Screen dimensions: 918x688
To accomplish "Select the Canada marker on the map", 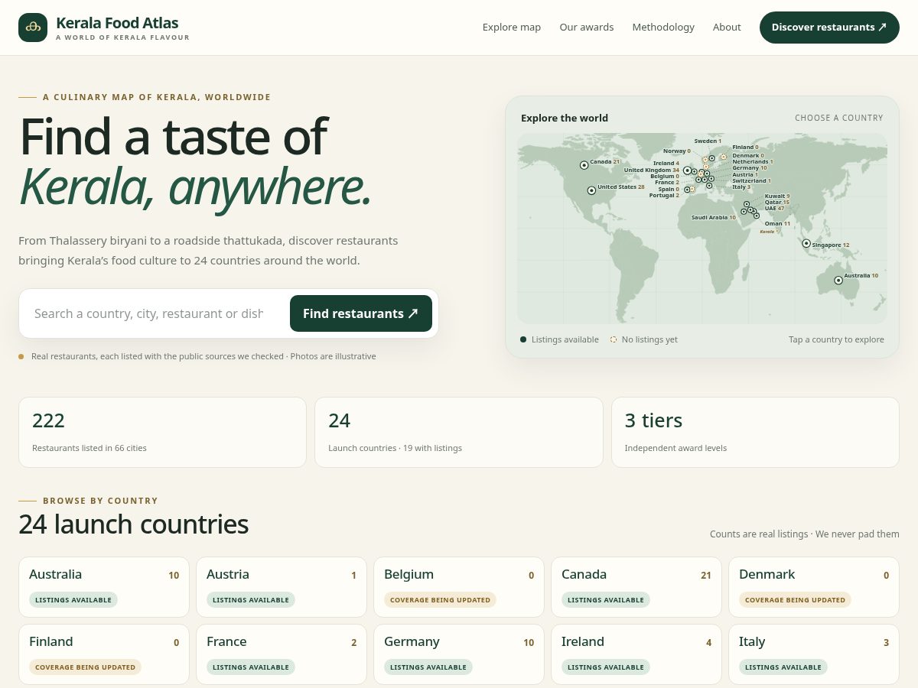I will 584,165.
